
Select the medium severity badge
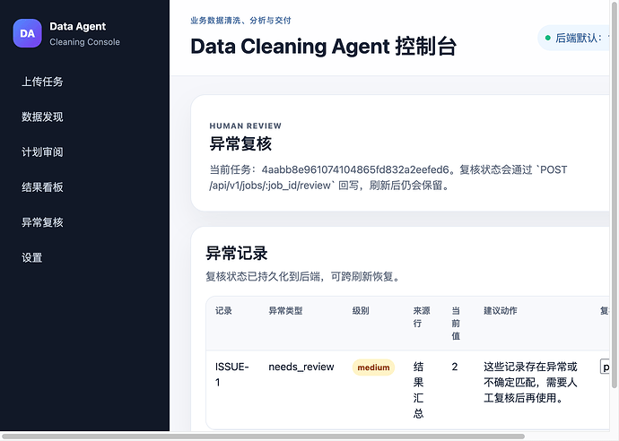(373, 367)
